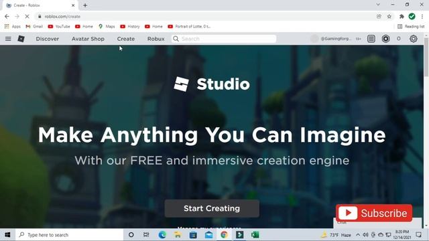Open the Avatar Shop
This screenshot has width=429, height=241.
tap(88, 39)
